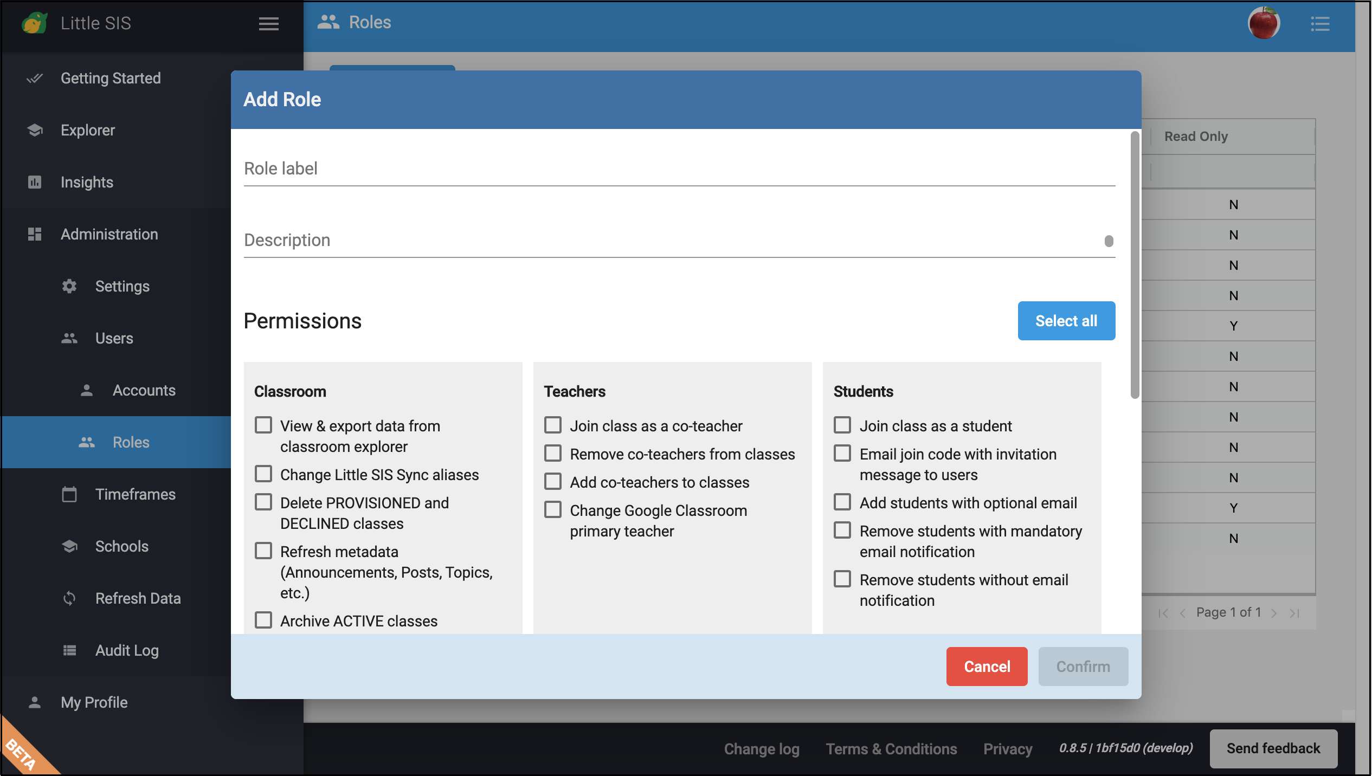The height and width of the screenshot is (776, 1372).
Task: Enable 'Join class as a co-teacher' permission
Action: [x=552, y=425]
